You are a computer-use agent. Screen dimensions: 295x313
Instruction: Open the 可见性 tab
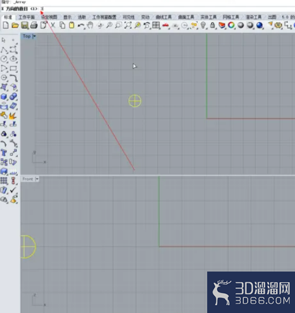pyautogui.click(x=129, y=17)
